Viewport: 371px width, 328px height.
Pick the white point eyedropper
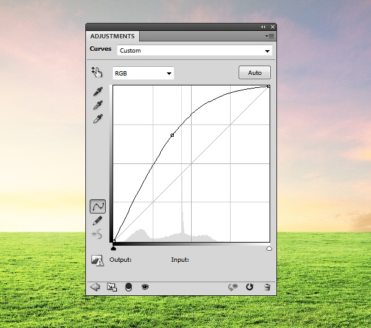coord(97,119)
